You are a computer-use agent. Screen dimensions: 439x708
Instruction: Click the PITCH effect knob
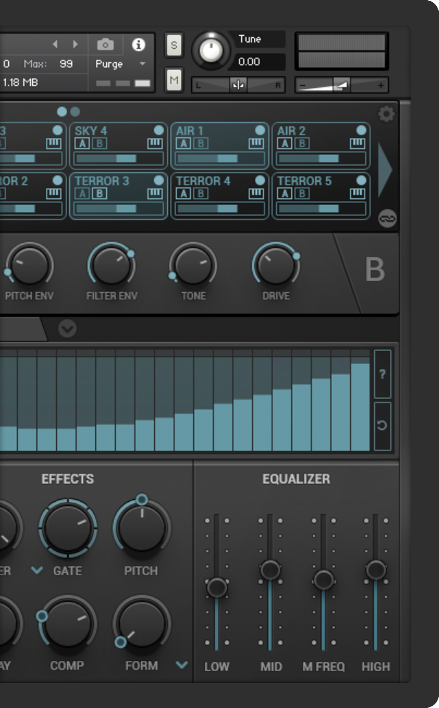pos(142,528)
